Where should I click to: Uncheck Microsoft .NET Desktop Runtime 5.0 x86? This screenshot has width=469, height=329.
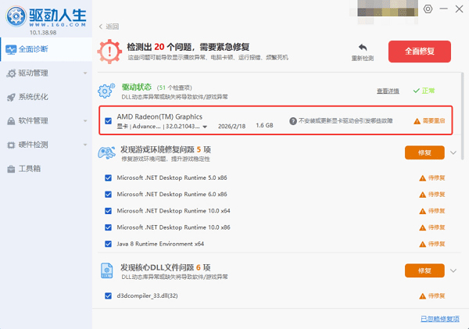[x=109, y=178]
